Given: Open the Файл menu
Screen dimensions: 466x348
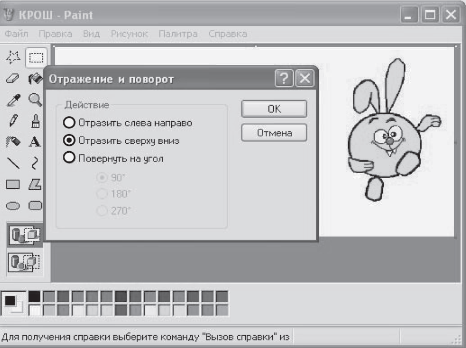Looking at the screenshot, I should 17,34.
